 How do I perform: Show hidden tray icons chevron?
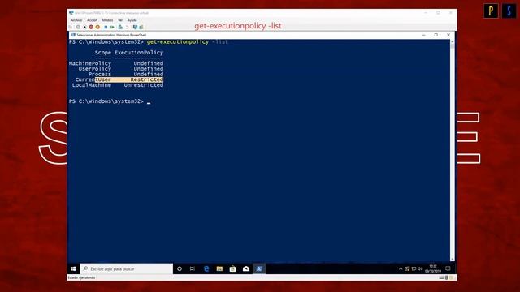click(x=401, y=268)
